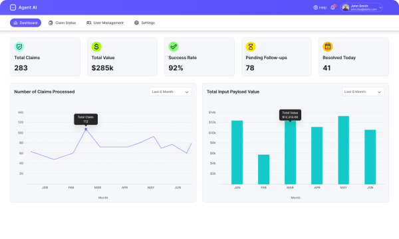Open Help from the header
Image resolution: width=399 pixels, height=239 pixels.
[x=320, y=7]
